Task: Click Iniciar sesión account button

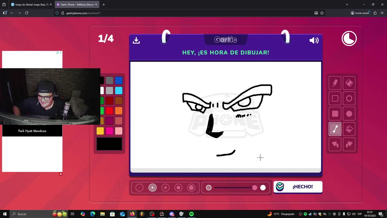Action: [360, 13]
